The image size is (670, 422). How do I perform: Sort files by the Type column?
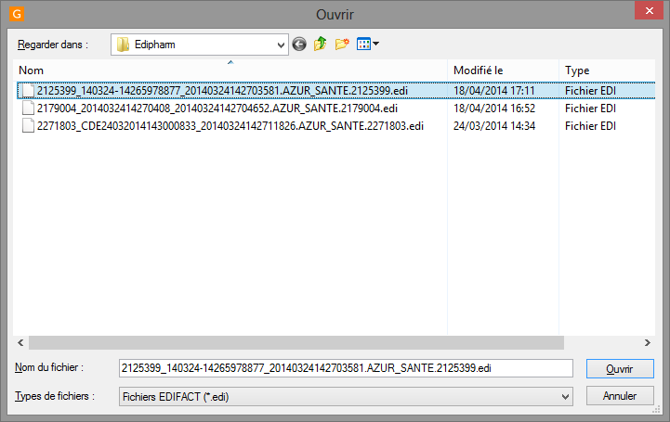click(x=607, y=70)
